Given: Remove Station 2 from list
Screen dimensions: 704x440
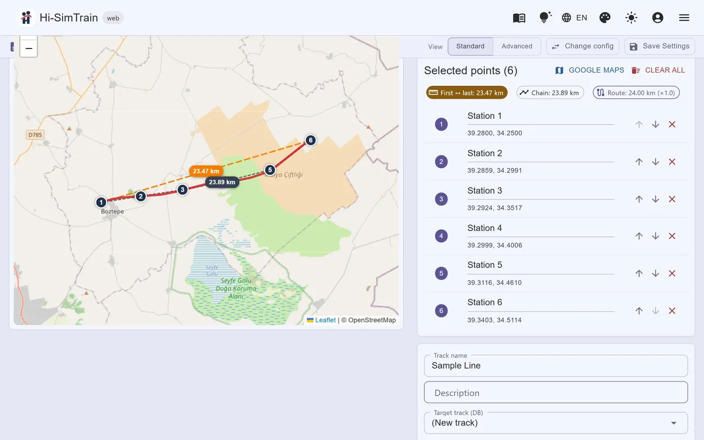Looking at the screenshot, I should 672,162.
